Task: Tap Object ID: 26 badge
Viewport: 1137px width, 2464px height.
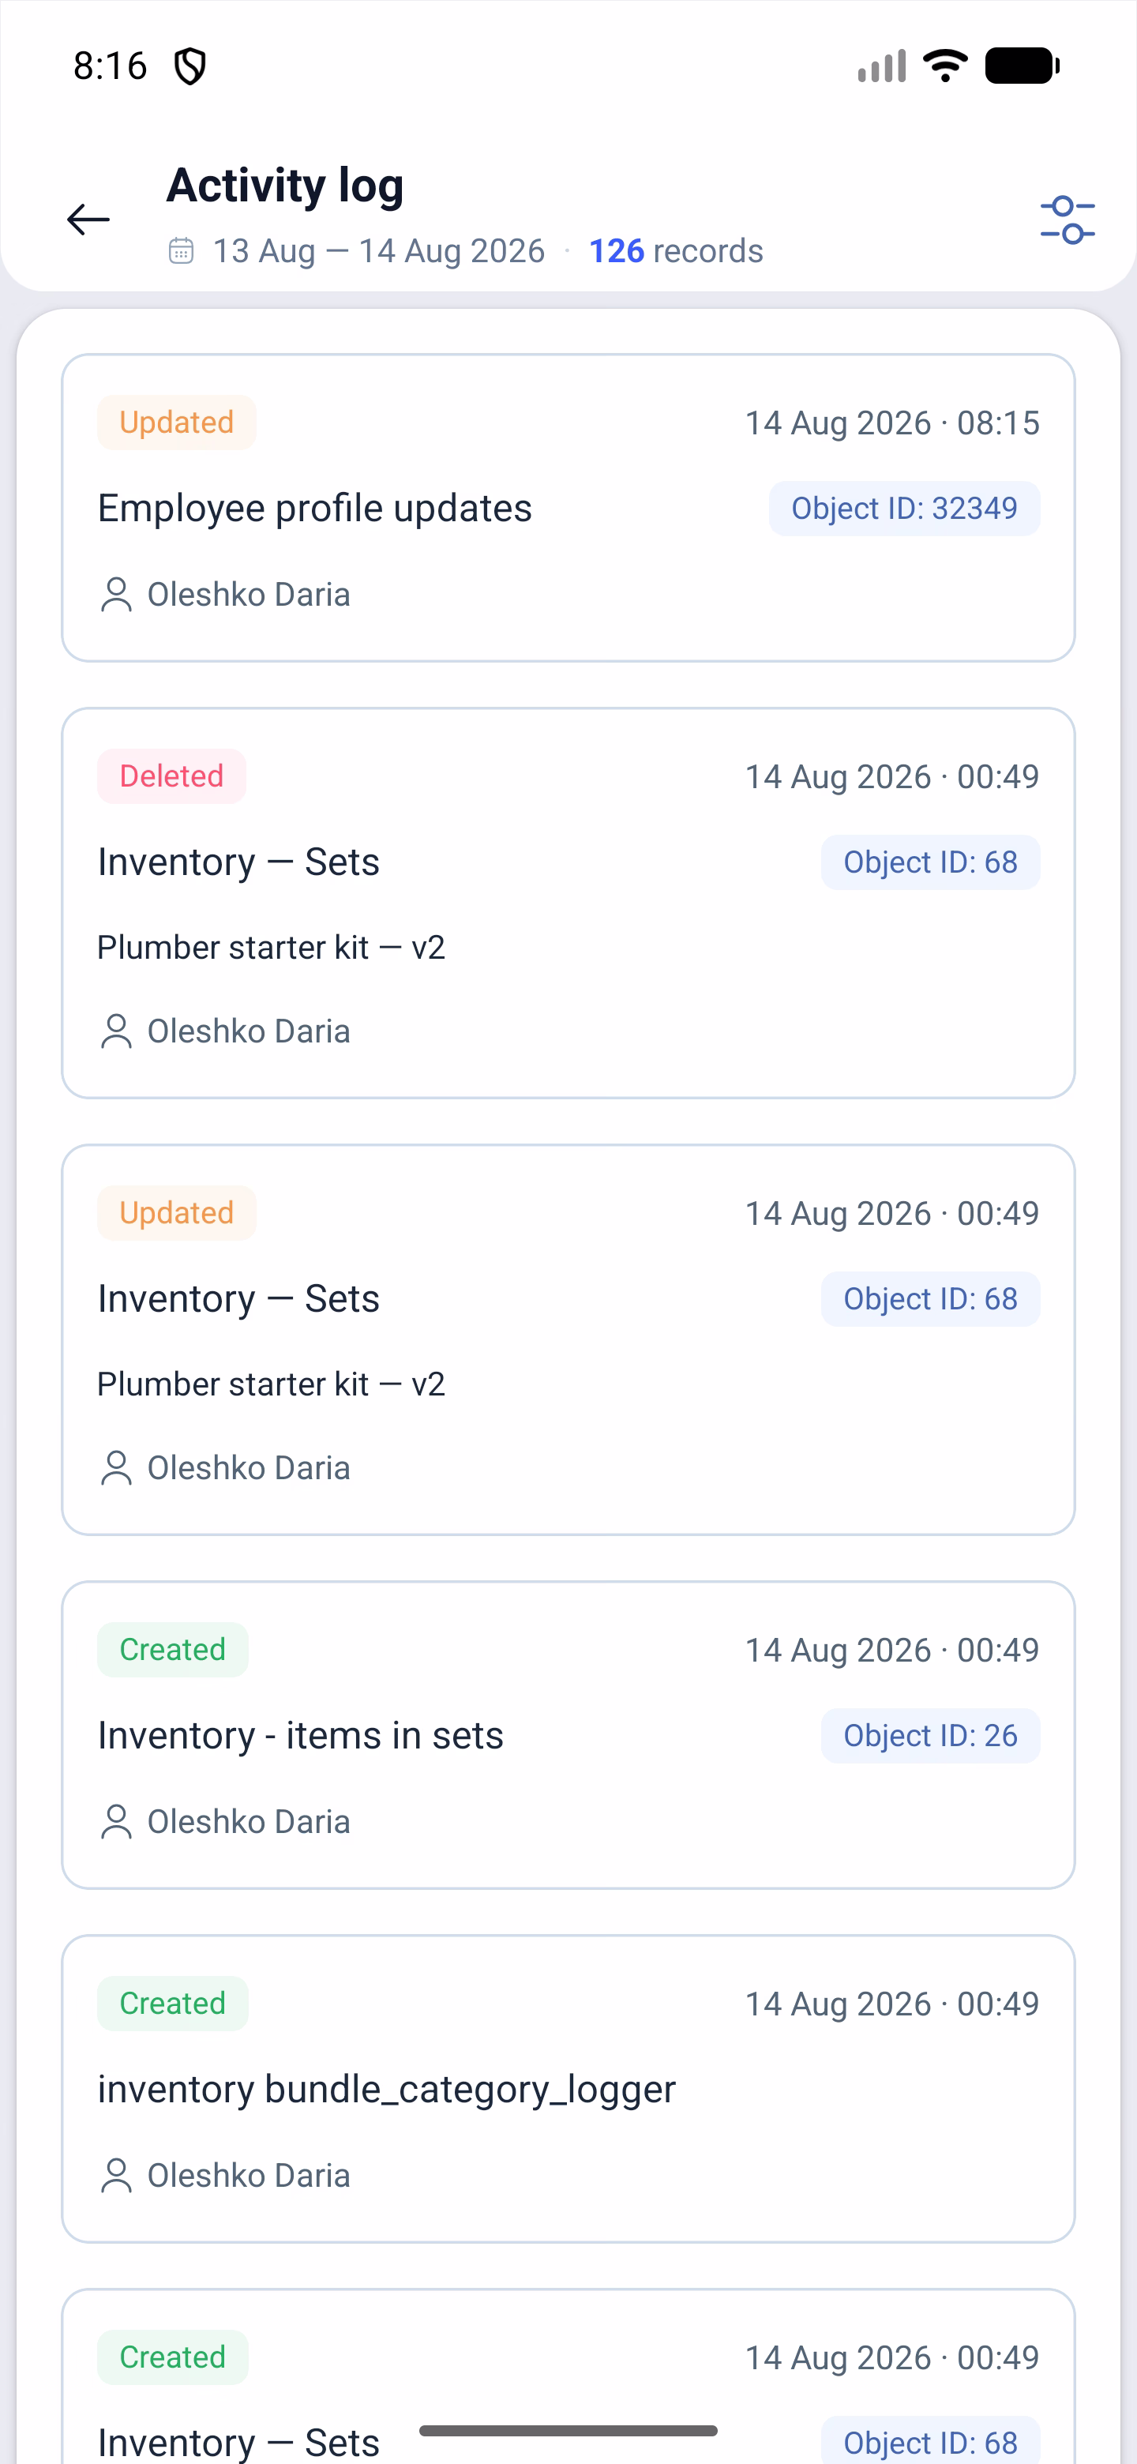Action: 929,1735
